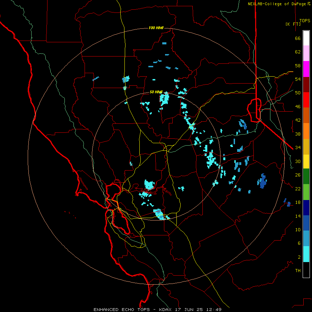Click the "TH" threshold label
The width and height of the screenshot is (312, 312).
pyautogui.click(x=298, y=271)
